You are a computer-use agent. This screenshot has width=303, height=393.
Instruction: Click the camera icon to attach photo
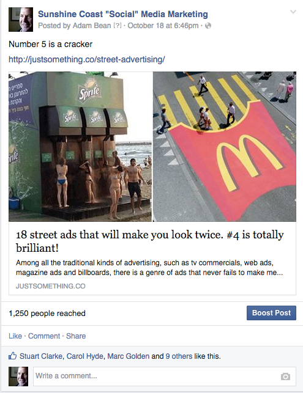pyautogui.click(x=285, y=376)
